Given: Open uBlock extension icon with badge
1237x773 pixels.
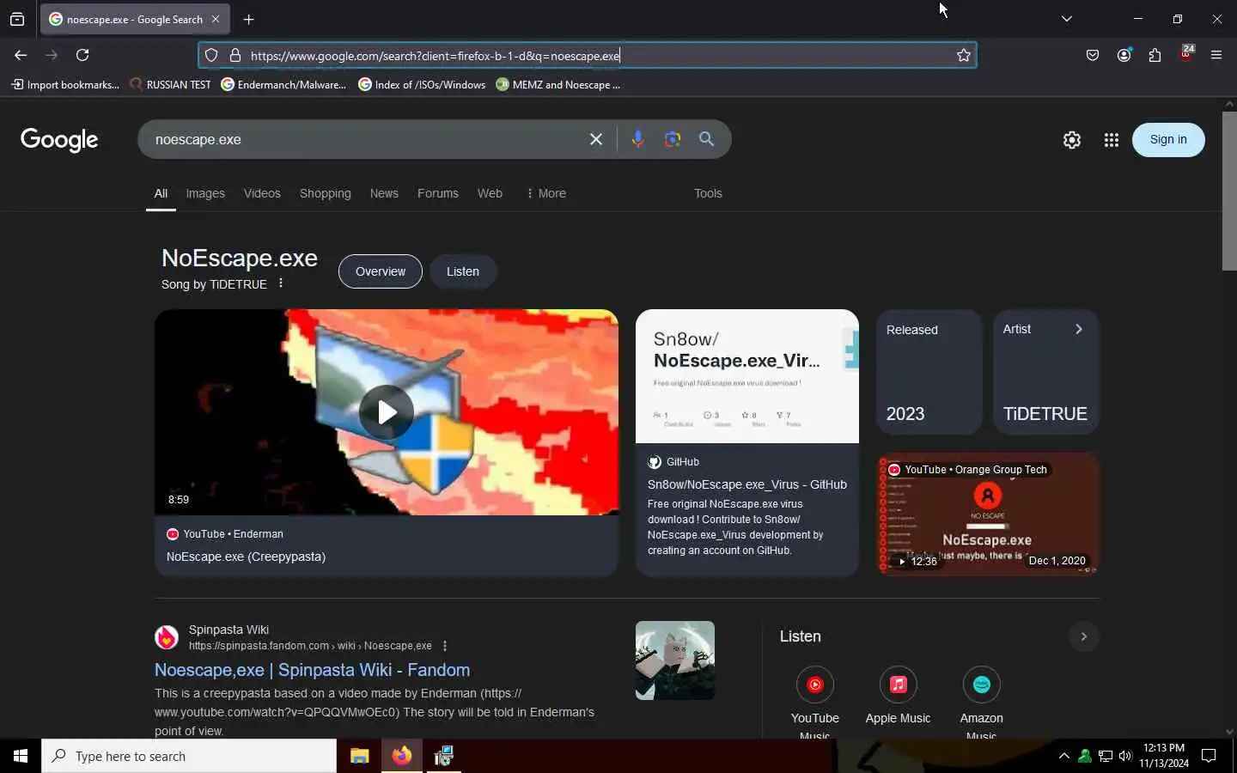Looking at the screenshot, I should click(1186, 53).
